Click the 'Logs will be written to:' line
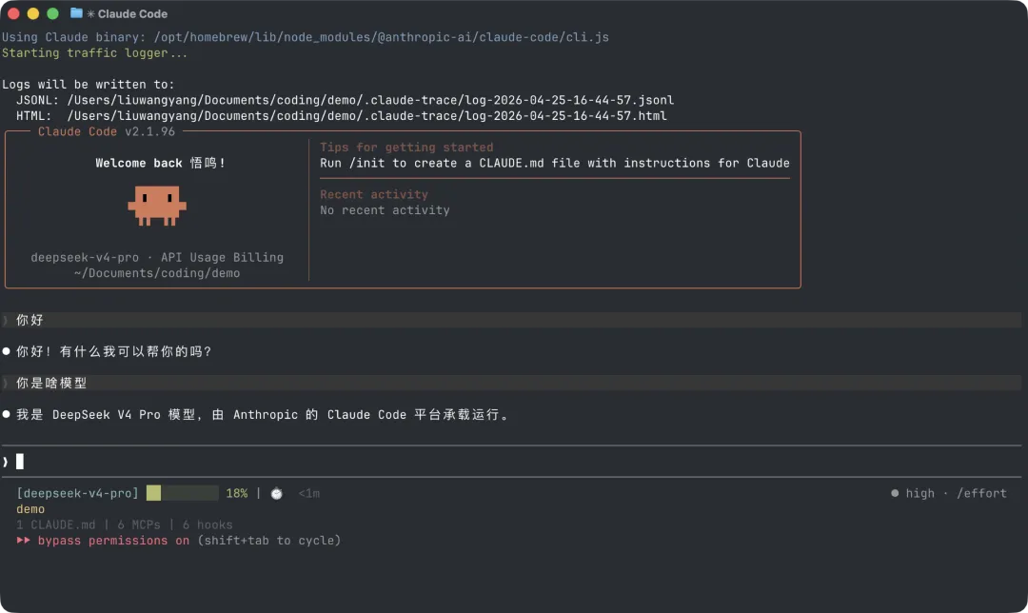The image size is (1028, 613). (88, 85)
